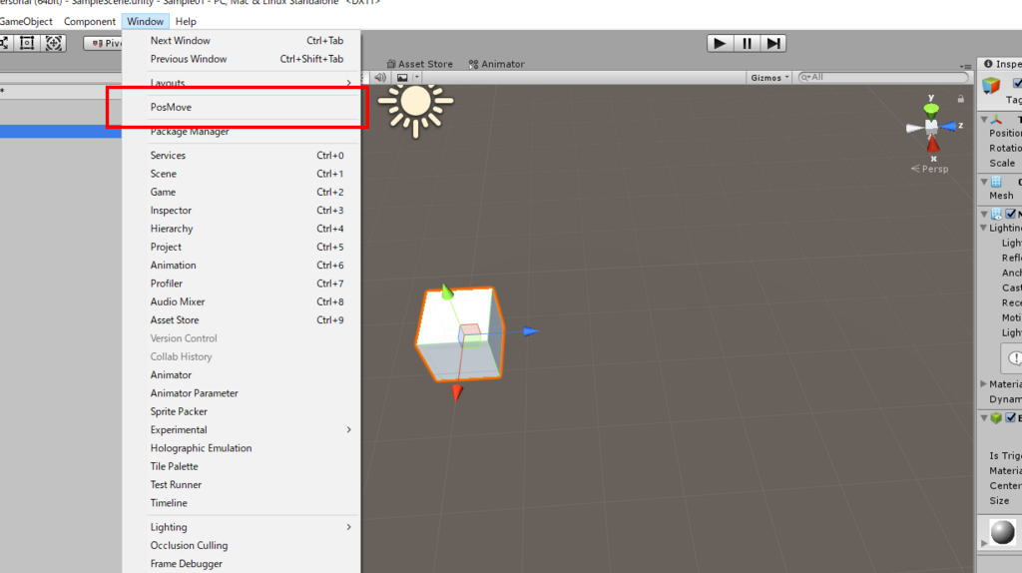1022x573 pixels.
Task: Click the Step forward button
Action: click(773, 43)
